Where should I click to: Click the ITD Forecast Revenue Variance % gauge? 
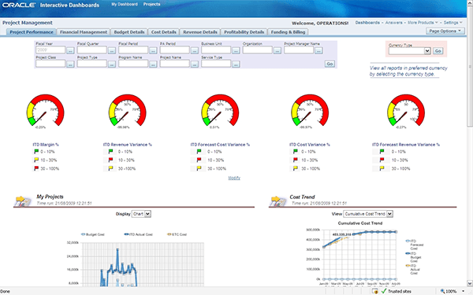pyautogui.click(x=406, y=111)
